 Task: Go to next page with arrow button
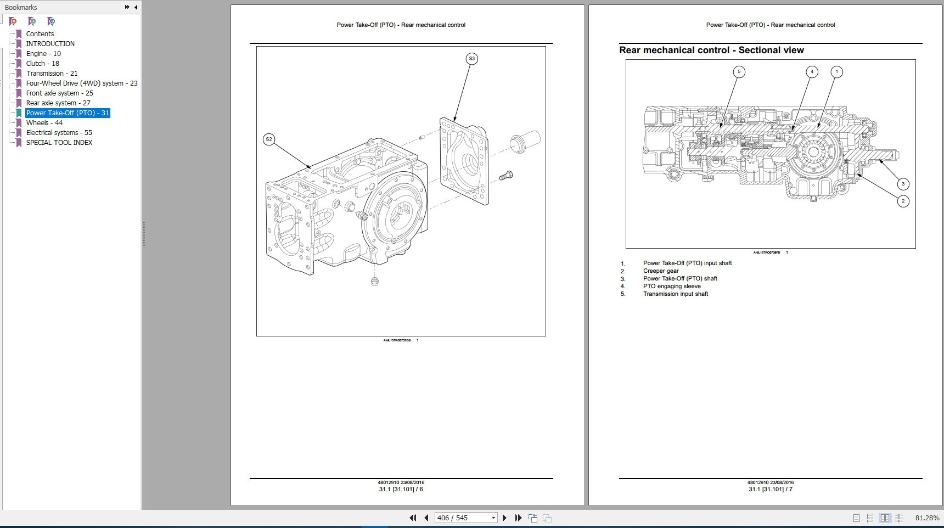point(505,518)
